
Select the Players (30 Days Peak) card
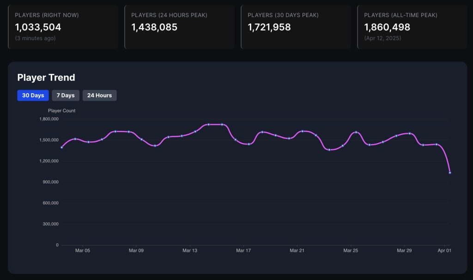[x=296, y=26]
